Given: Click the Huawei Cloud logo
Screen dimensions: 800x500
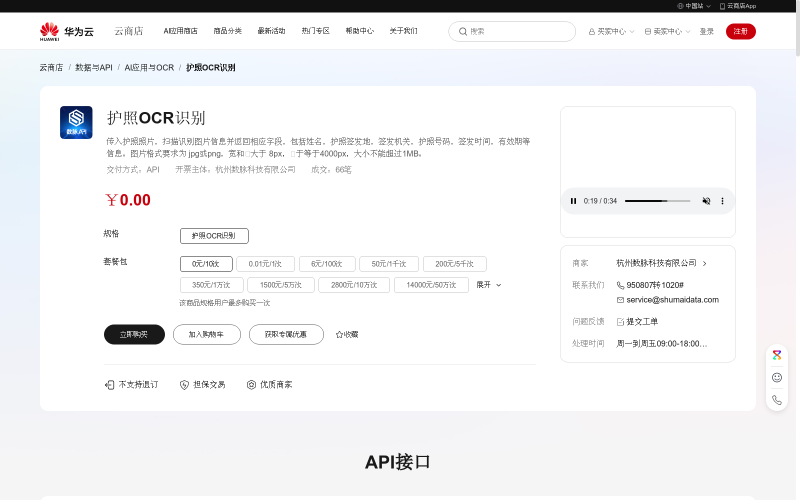Looking at the screenshot, I should click(x=67, y=31).
